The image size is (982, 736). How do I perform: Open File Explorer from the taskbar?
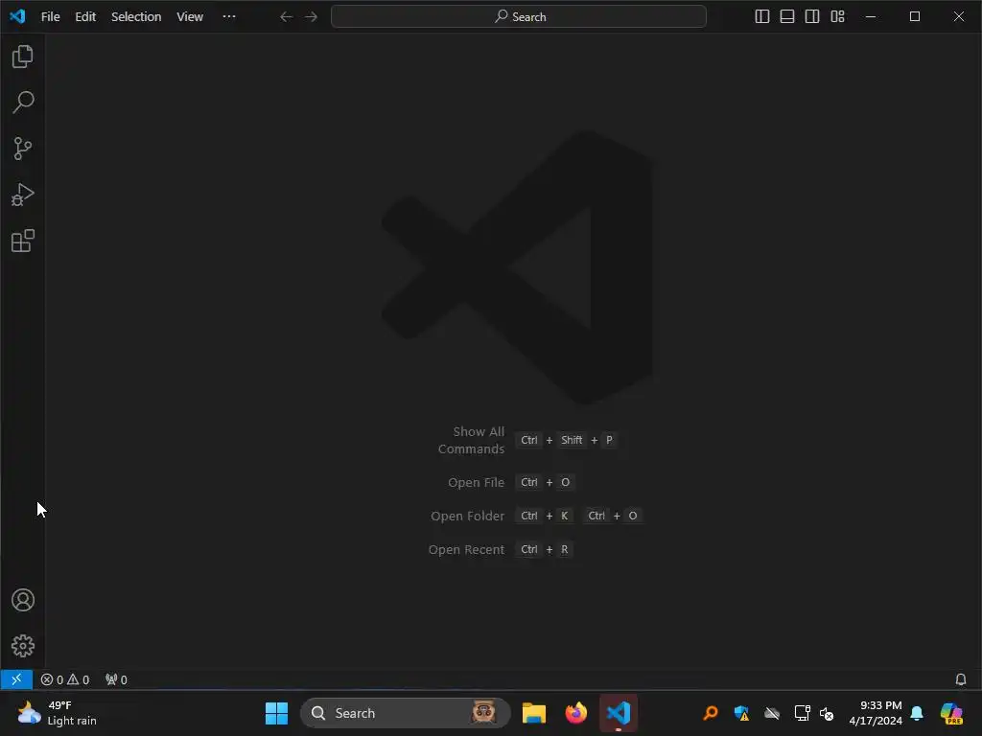(533, 713)
